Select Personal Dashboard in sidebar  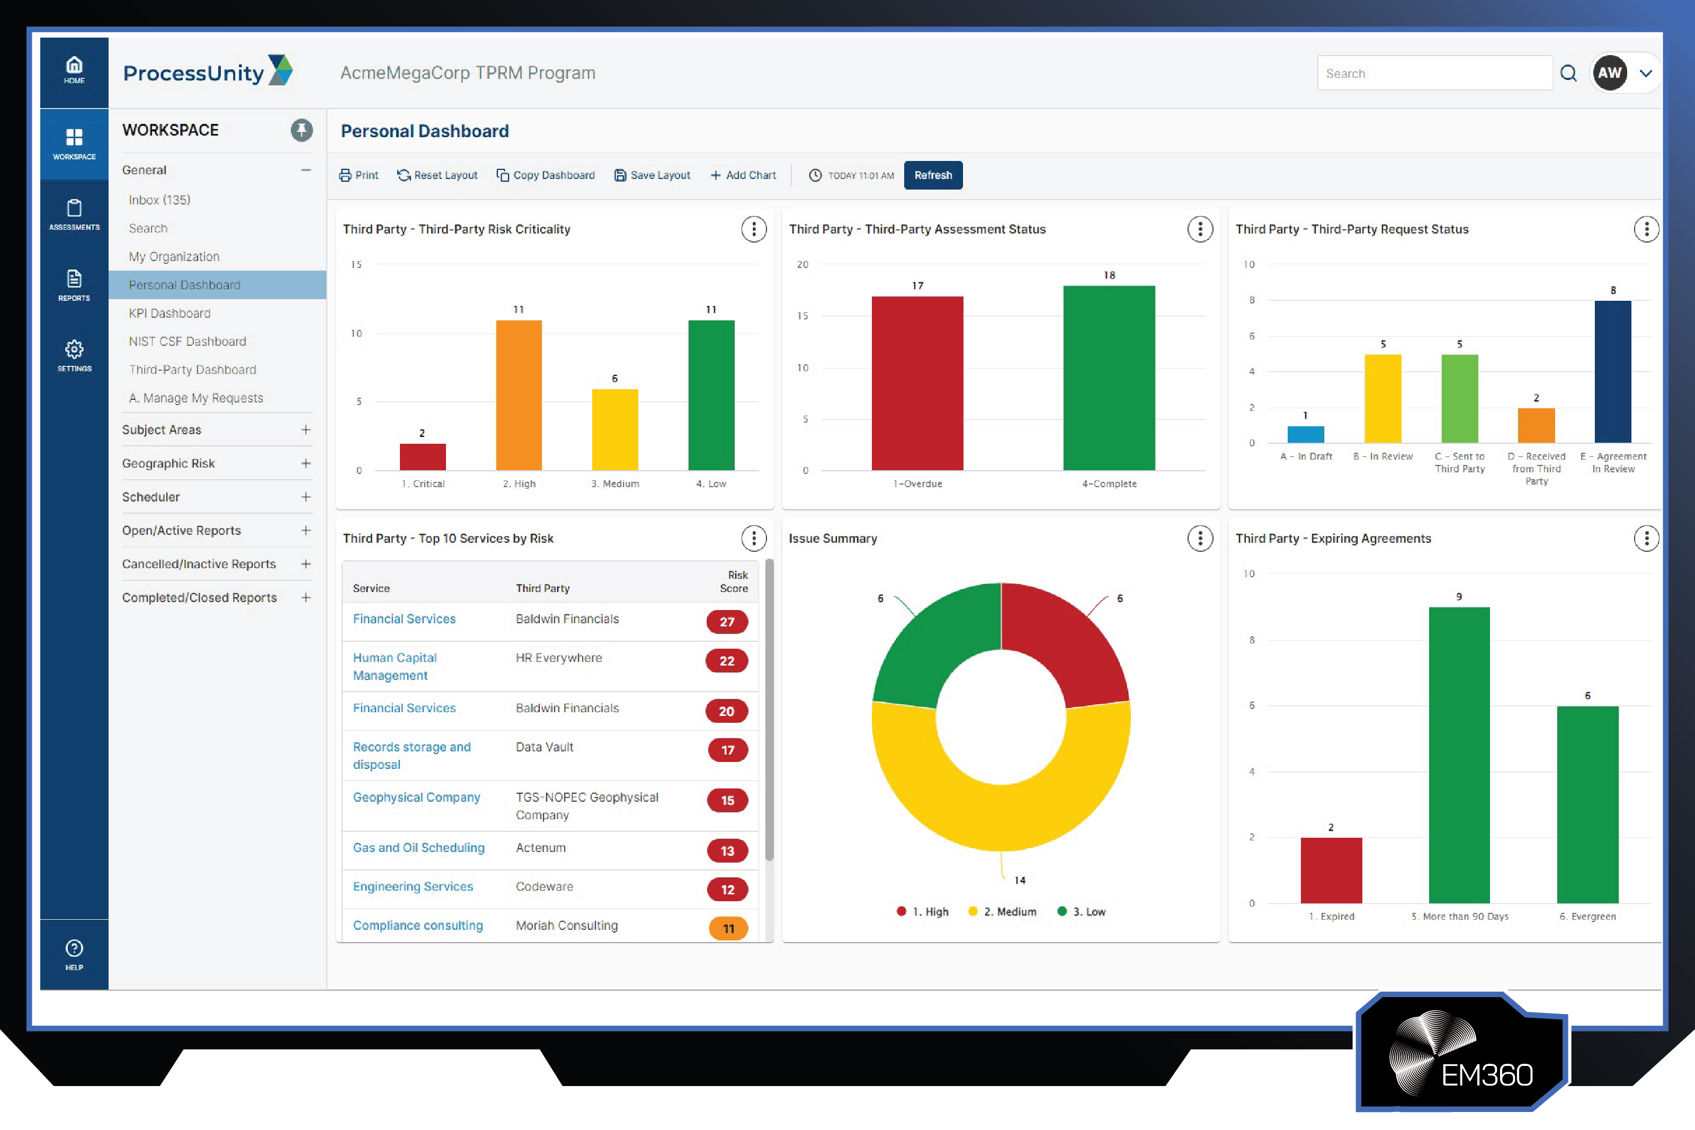click(218, 285)
